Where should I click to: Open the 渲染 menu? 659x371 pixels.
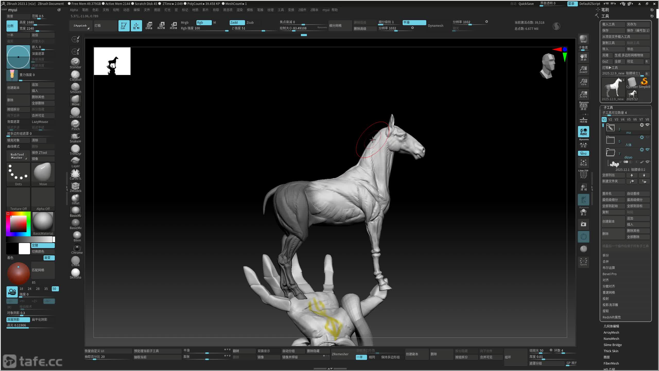239,10
